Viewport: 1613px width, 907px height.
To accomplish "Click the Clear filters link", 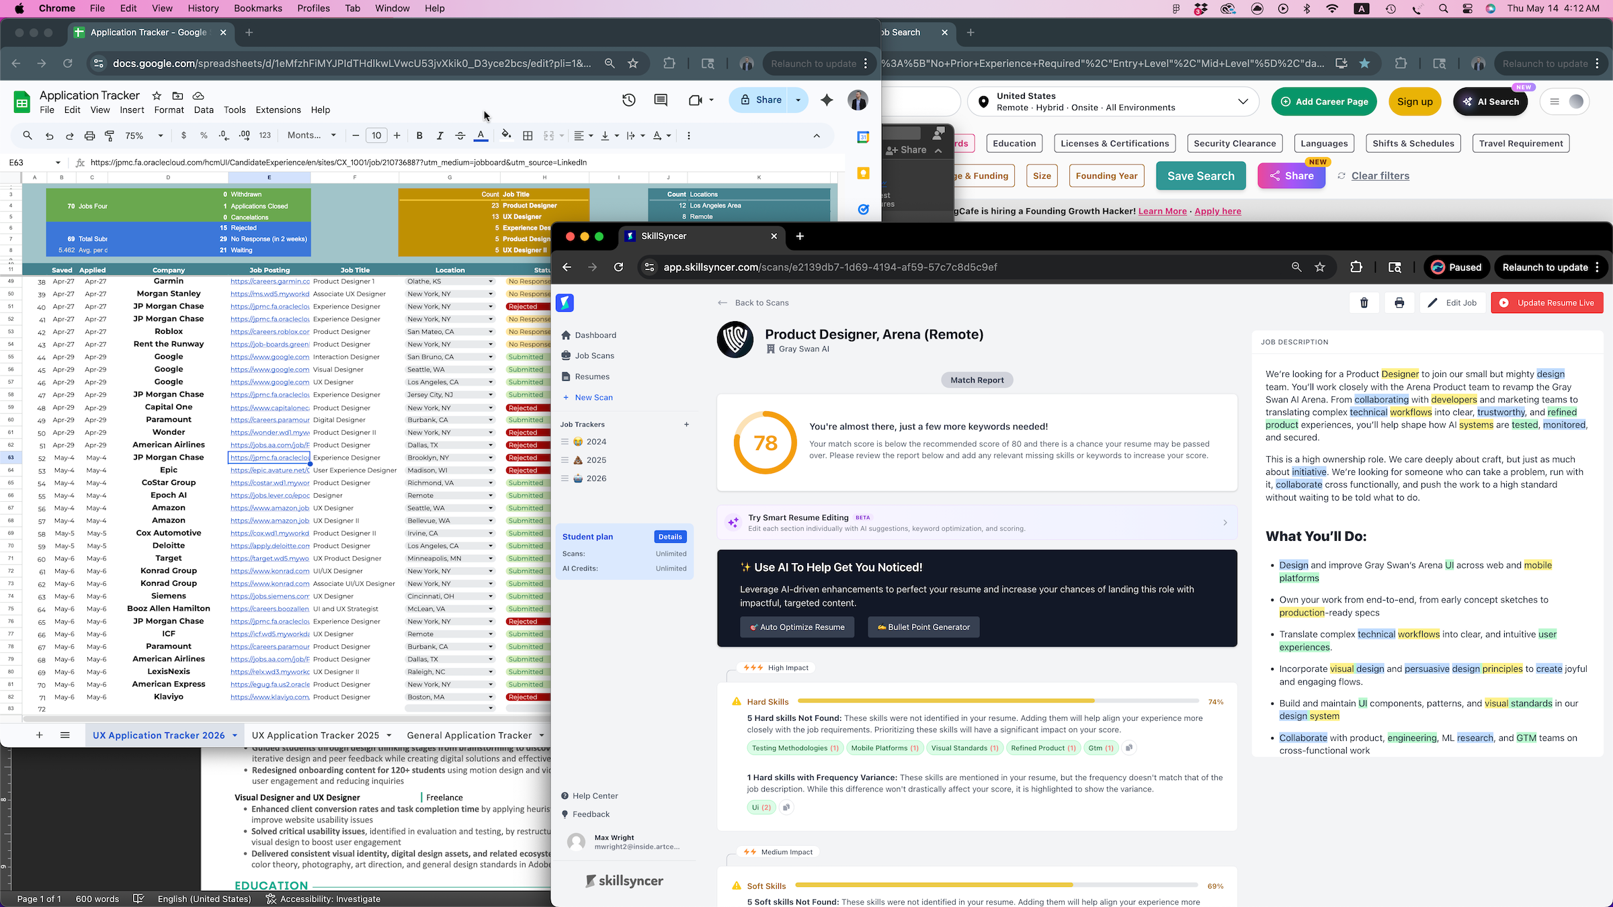I will (1380, 176).
